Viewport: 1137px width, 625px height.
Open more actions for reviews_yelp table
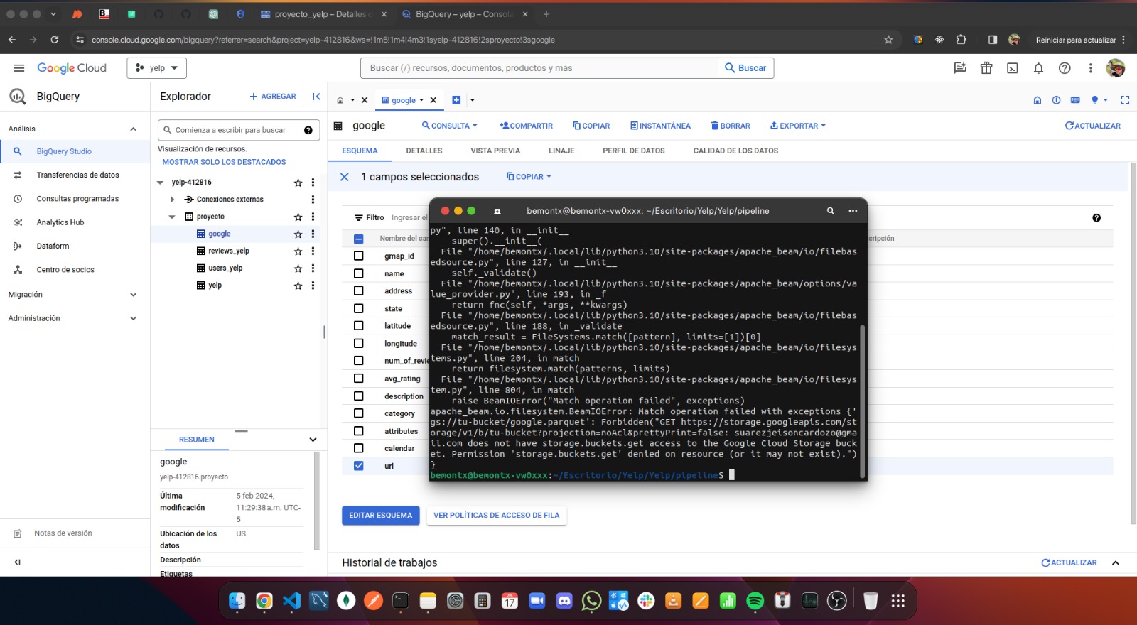(313, 251)
